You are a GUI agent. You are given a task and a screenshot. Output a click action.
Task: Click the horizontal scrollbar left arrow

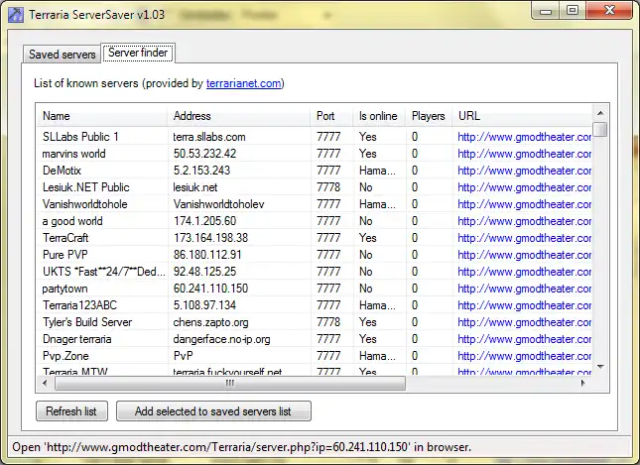coord(45,383)
